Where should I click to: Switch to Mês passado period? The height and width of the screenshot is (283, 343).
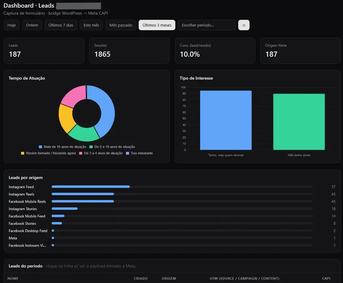pos(121,25)
